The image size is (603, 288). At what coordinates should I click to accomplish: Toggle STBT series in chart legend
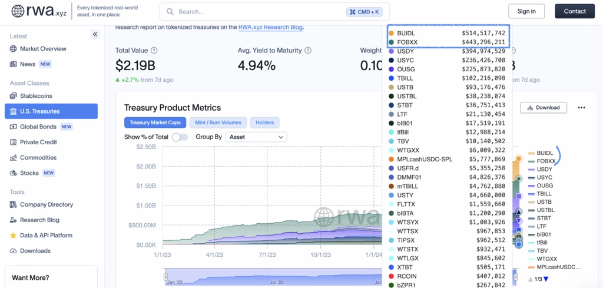540,218
